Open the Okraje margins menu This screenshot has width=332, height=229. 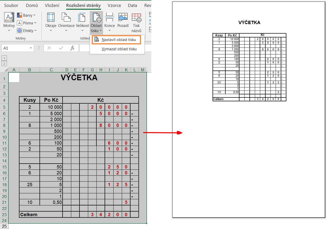point(51,23)
